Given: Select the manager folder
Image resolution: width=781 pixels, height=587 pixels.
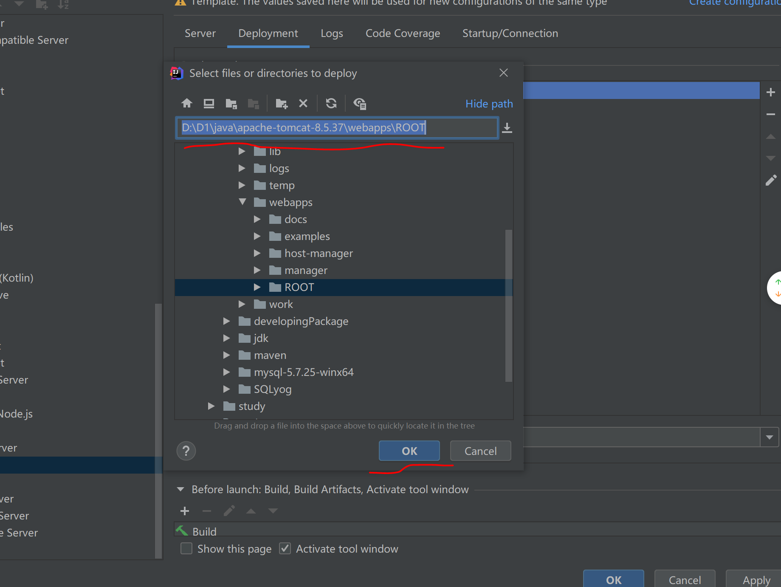Looking at the screenshot, I should (306, 270).
